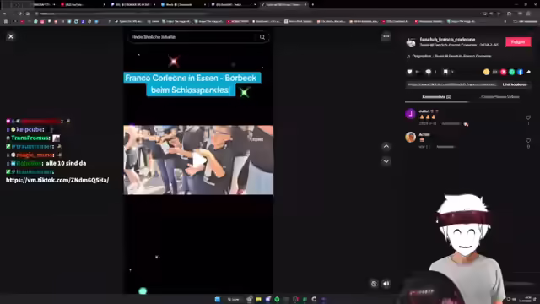Click the pink Folgen button
This screenshot has height=304, width=540.
coord(518,41)
